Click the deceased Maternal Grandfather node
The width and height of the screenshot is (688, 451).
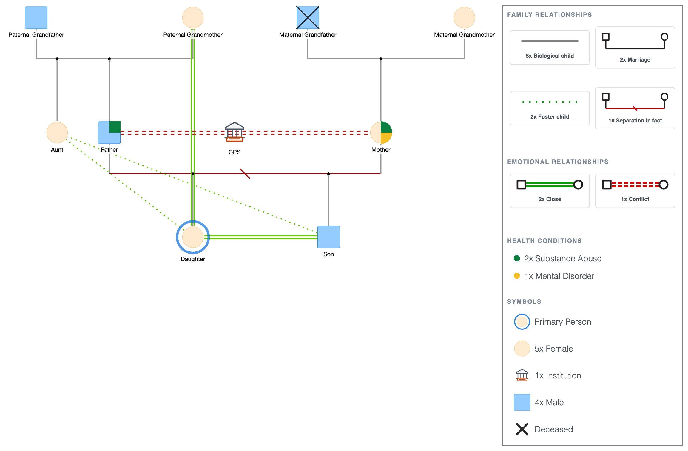point(308,18)
